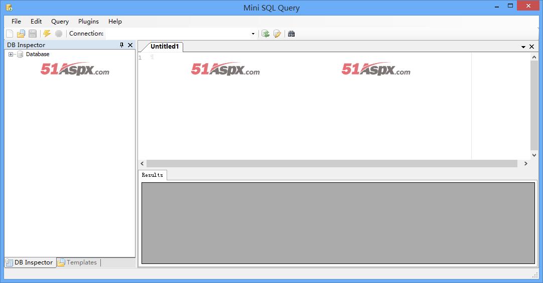Click the binoculars Find icon
543x283 pixels.
(x=291, y=34)
